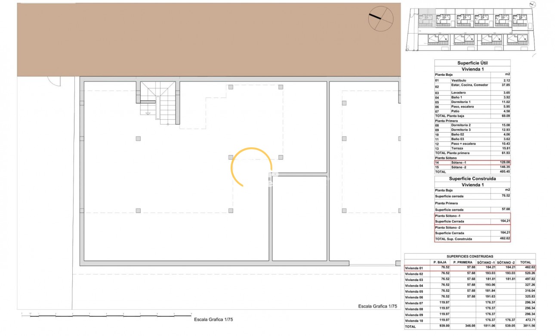This screenshot has height=336, width=555.
Task: Select the 'Dormitorio 1' row
Action: point(472,102)
